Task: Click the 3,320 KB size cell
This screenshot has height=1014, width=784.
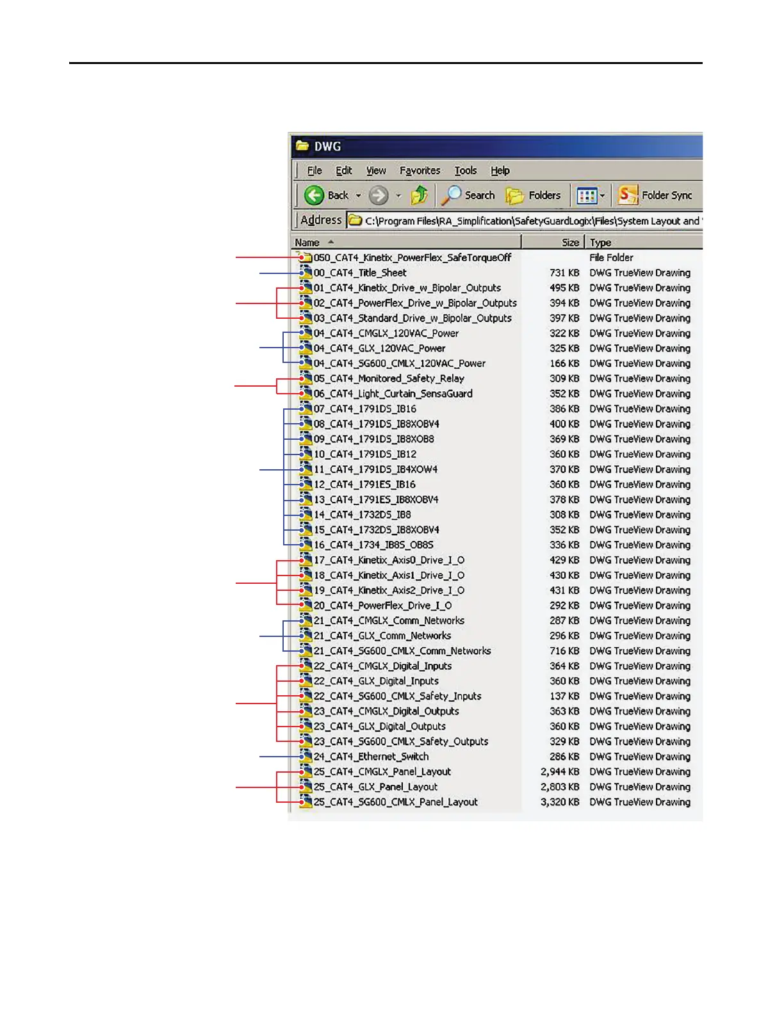Action: click(560, 802)
